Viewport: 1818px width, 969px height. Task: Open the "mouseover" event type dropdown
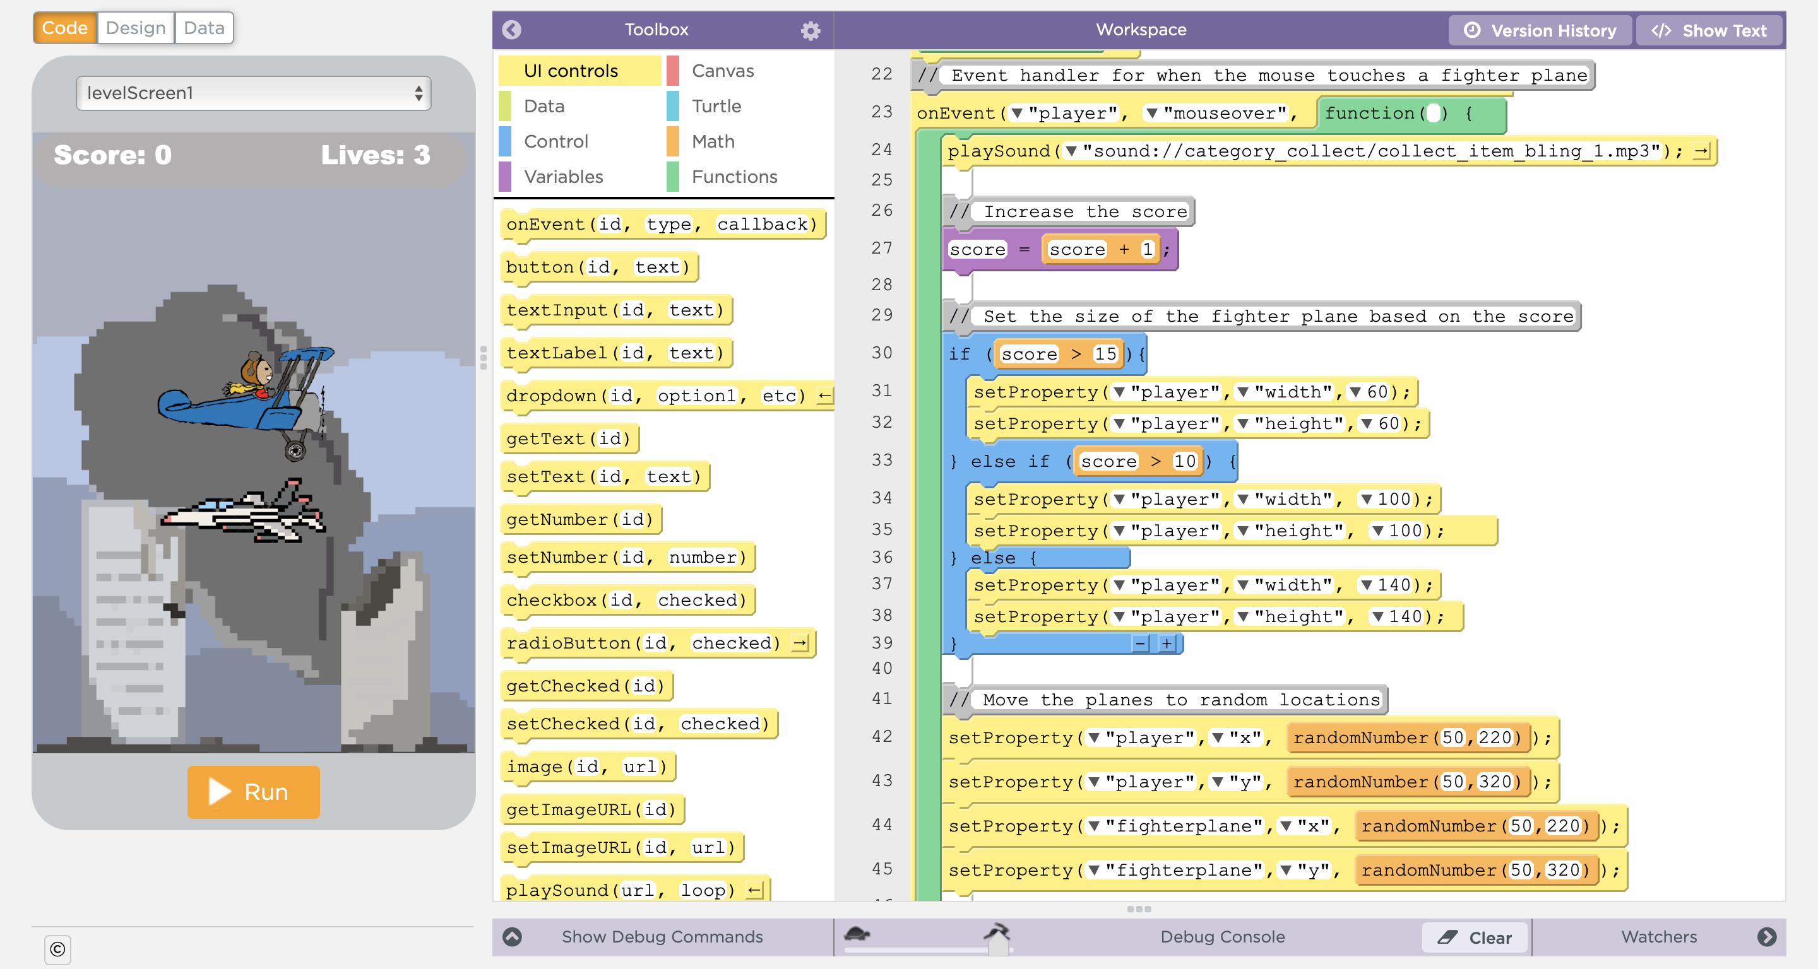(1152, 114)
